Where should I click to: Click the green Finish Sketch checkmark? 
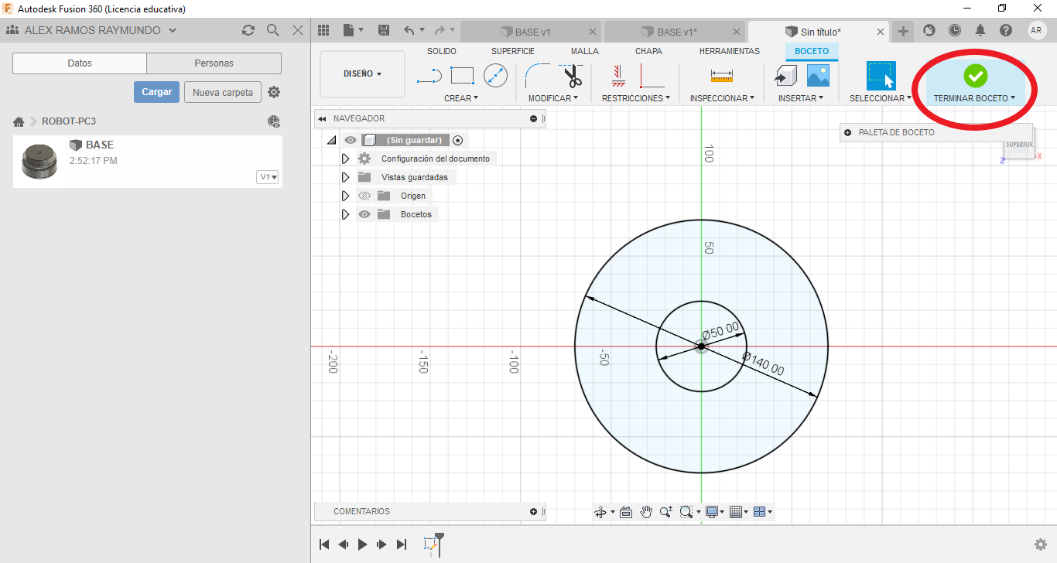click(x=974, y=76)
